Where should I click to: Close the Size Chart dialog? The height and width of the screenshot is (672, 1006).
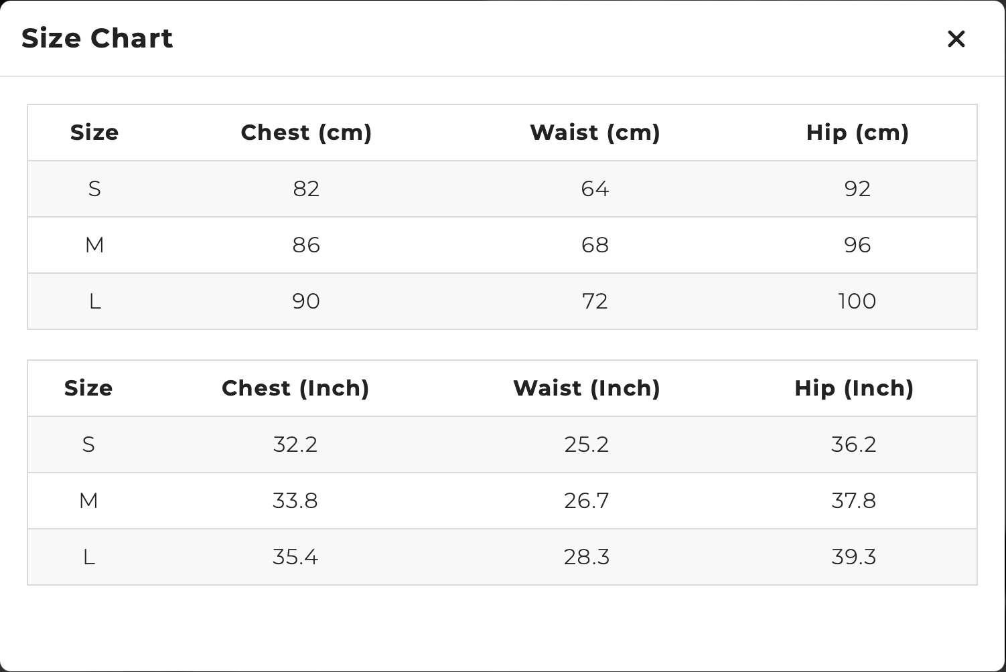[956, 39]
